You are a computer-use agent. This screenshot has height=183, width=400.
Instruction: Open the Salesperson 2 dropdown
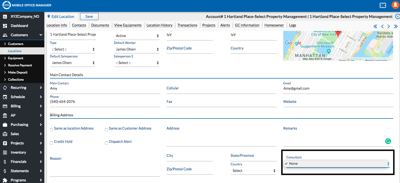point(137,63)
